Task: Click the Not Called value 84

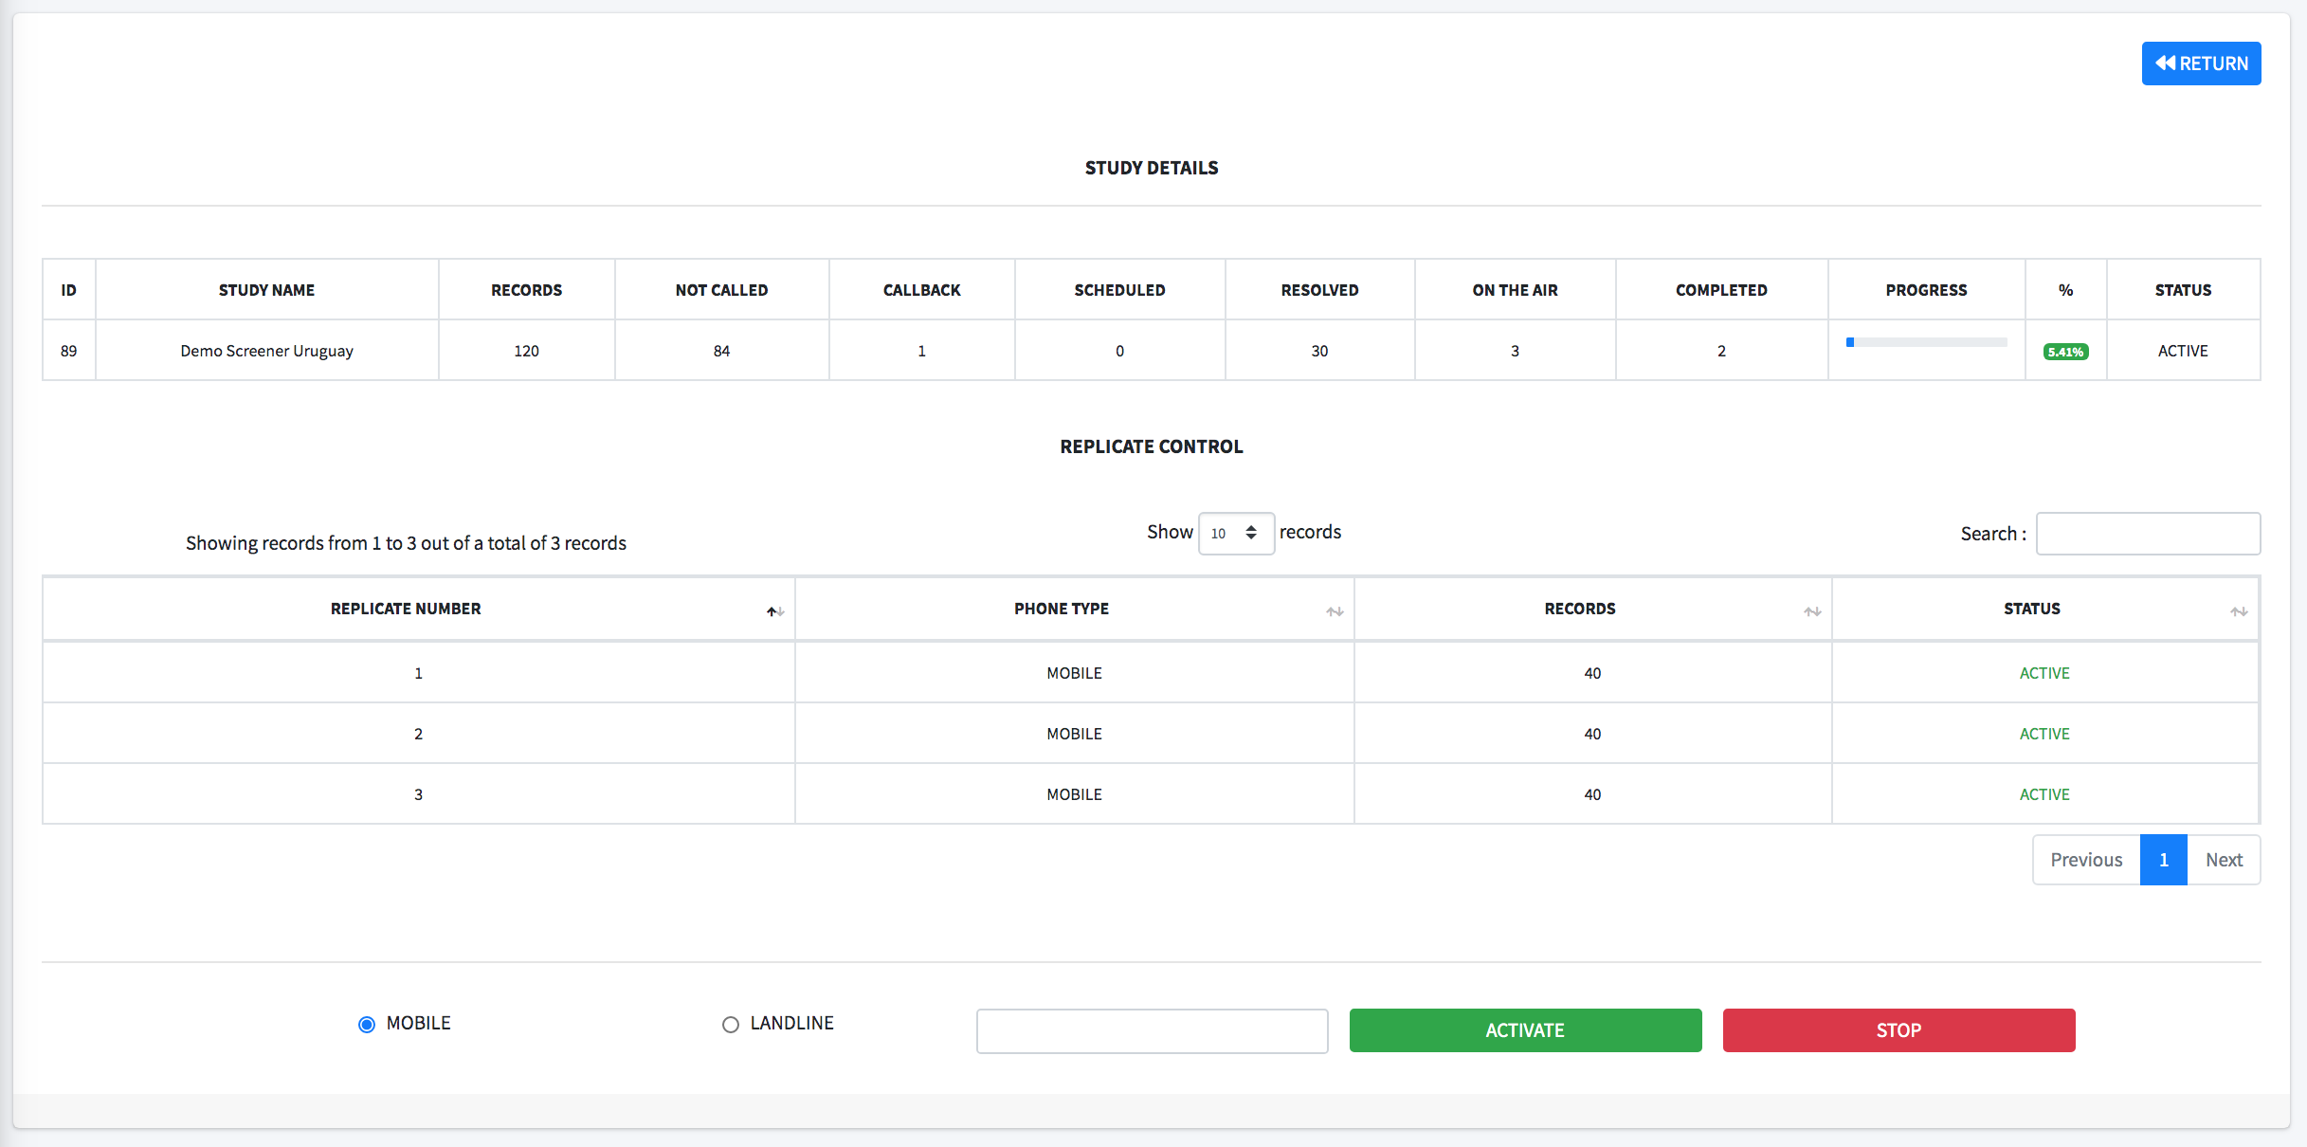Action: (721, 351)
